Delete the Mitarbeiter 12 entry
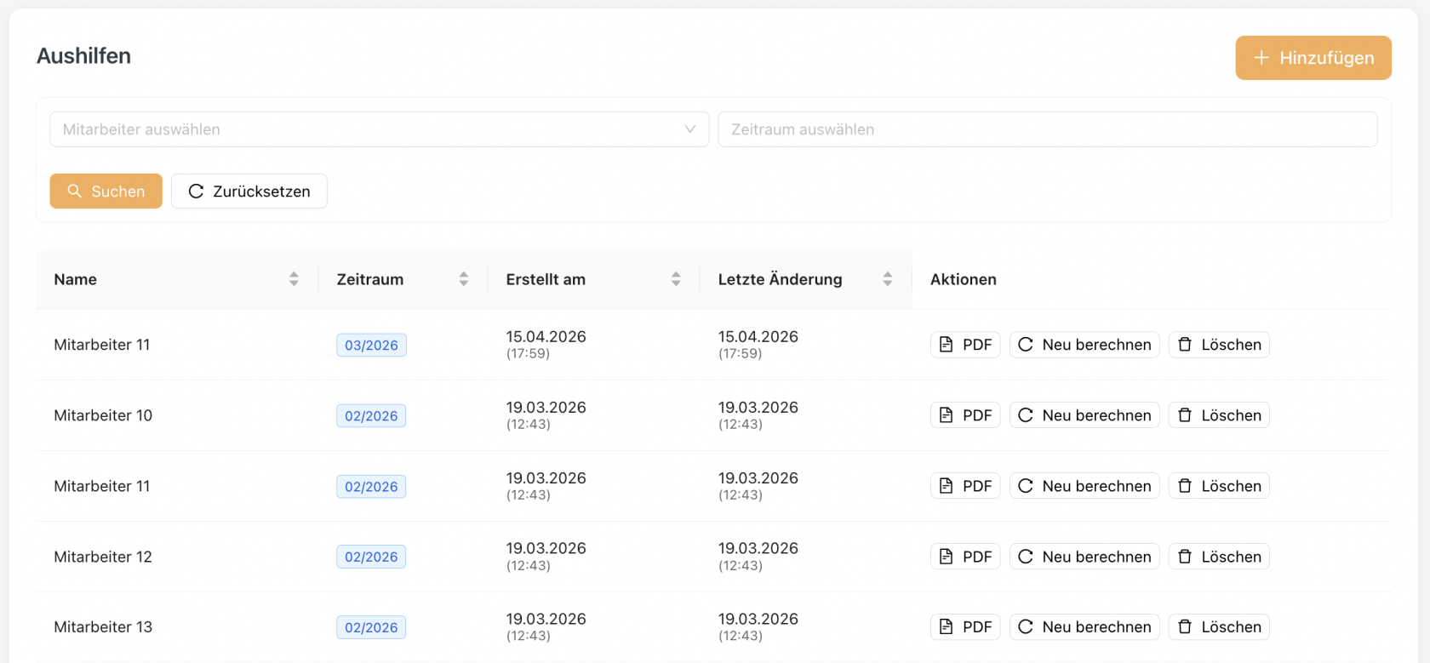This screenshot has width=1430, height=663. coord(1219,557)
